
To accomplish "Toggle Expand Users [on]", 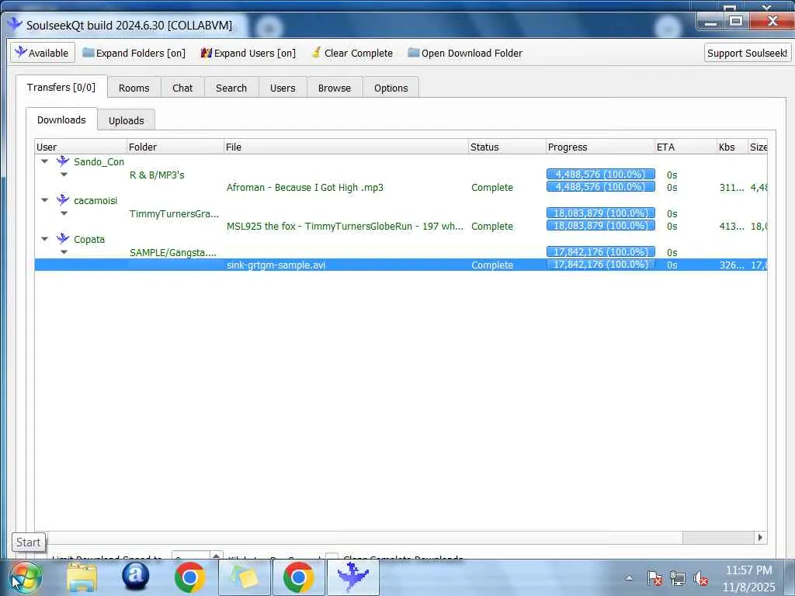I will pyautogui.click(x=248, y=53).
